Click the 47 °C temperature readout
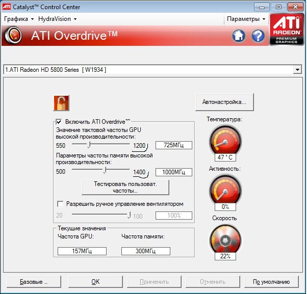Screen dimensions: 307x294 click(x=225, y=157)
